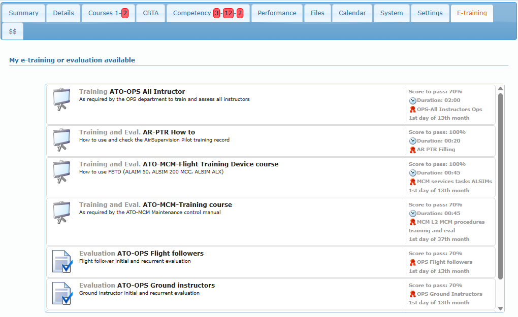The height and width of the screenshot is (317, 518).
Task: Click scroll down arrow of training list
Action: pyautogui.click(x=500, y=309)
